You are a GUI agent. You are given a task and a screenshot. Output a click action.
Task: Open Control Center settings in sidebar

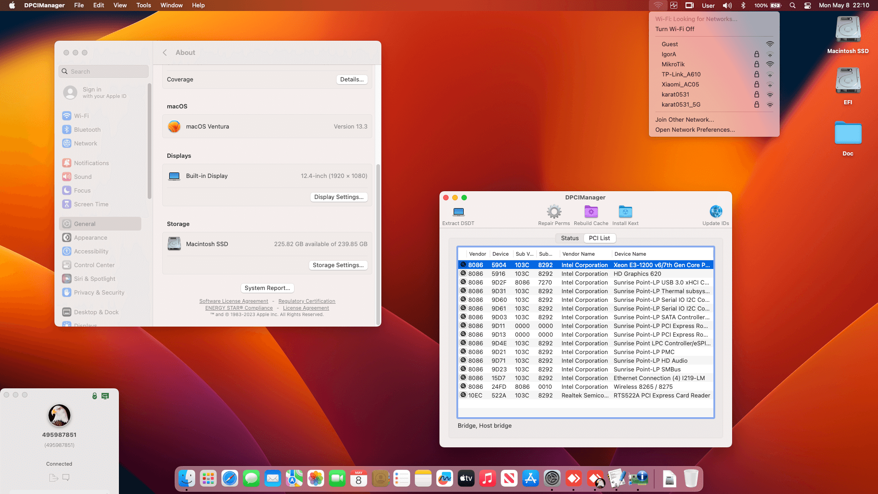click(101, 265)
